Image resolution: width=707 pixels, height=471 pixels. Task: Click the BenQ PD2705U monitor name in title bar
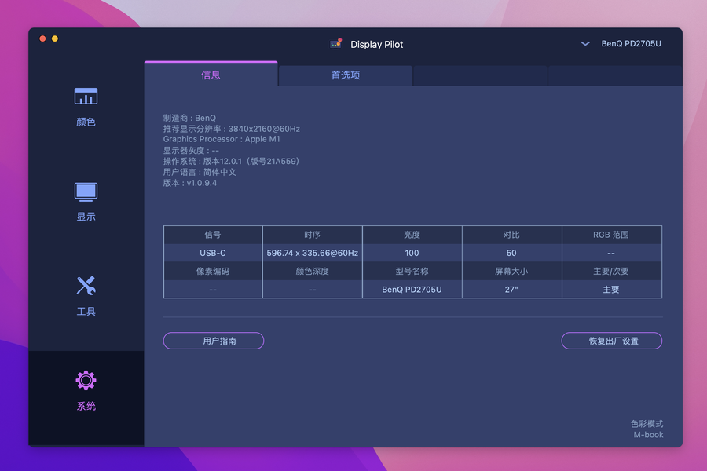tap(631, 44)
